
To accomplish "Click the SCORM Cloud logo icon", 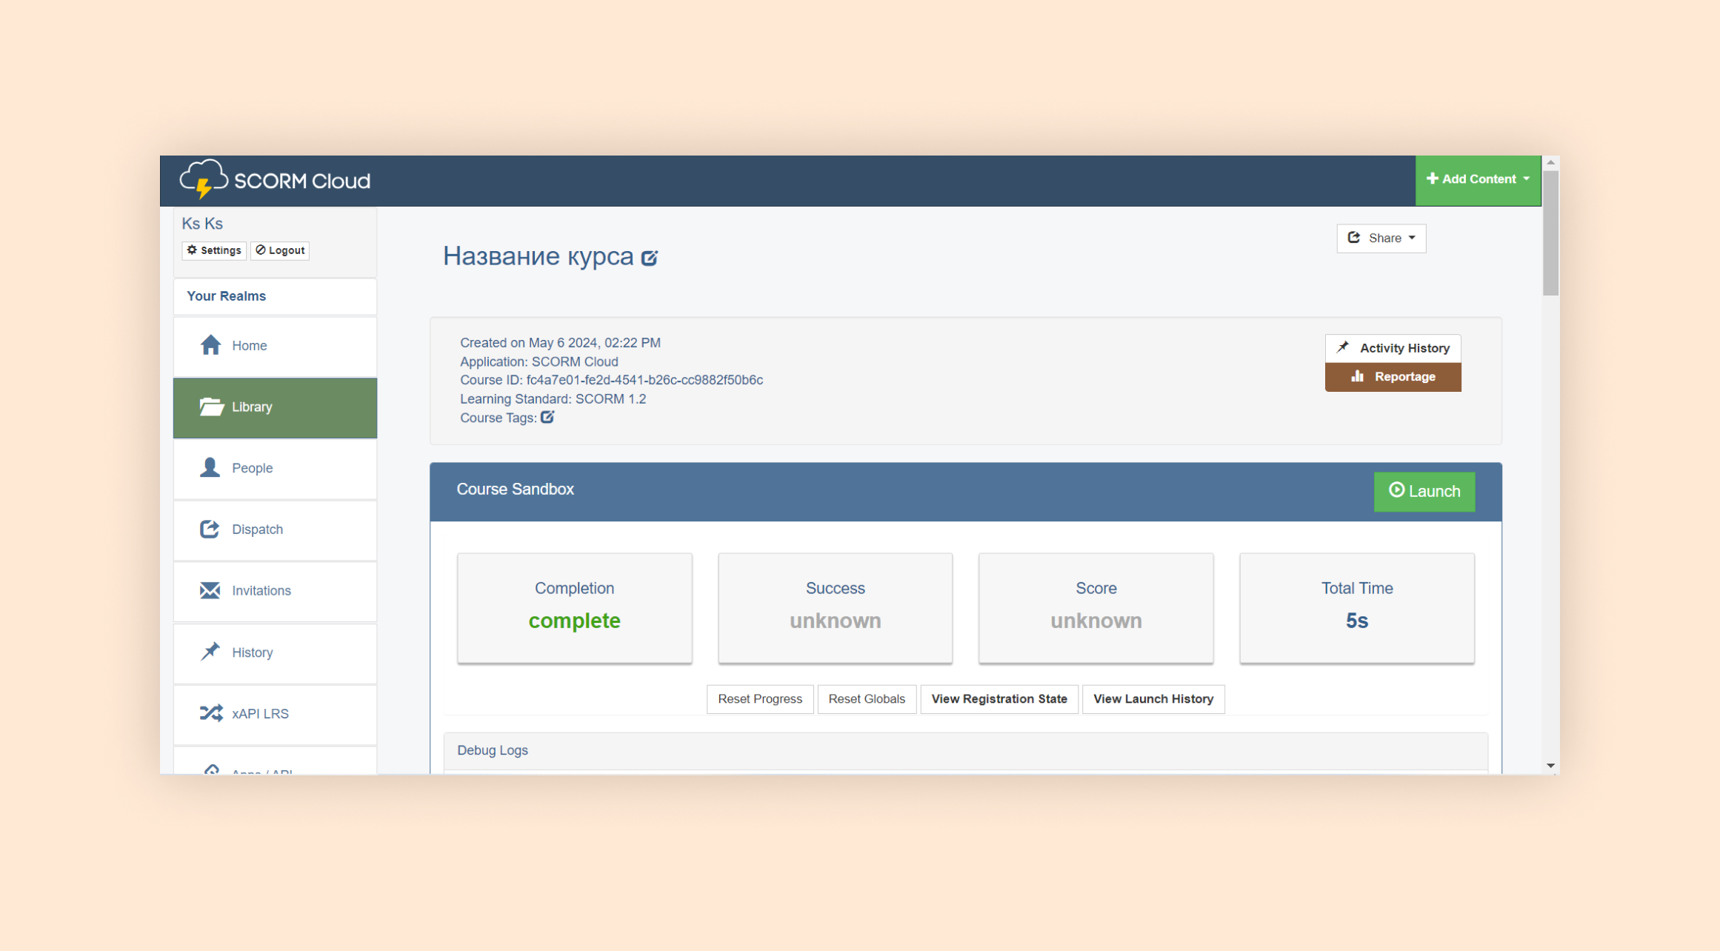I will coord(202,179).
